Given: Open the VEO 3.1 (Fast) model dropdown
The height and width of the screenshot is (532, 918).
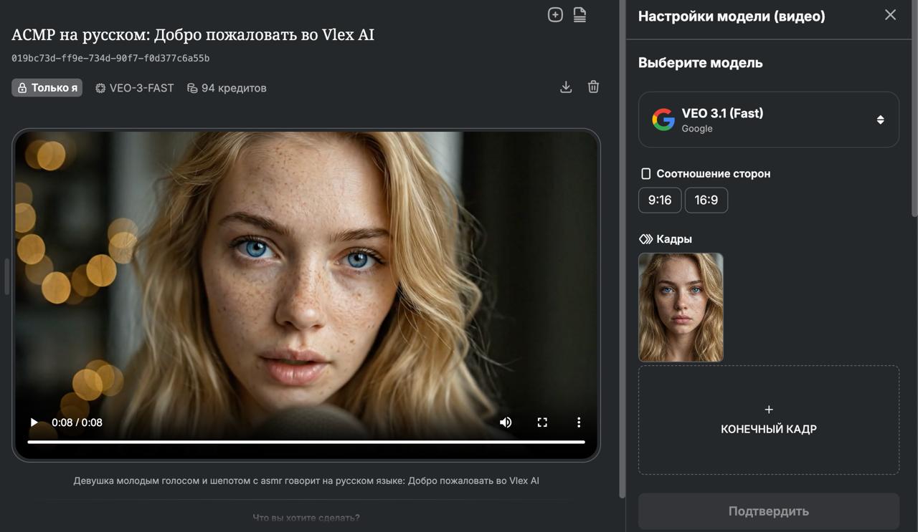Looking at the screenshot, I should (x=768, y=120).
